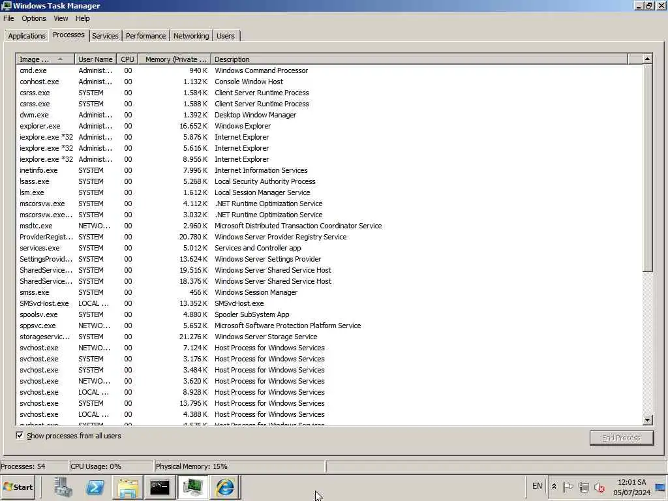Select svchost.exe using 13.796 K memory
The height and width of the screenshot is (501, 668).
tap(329, 403)
